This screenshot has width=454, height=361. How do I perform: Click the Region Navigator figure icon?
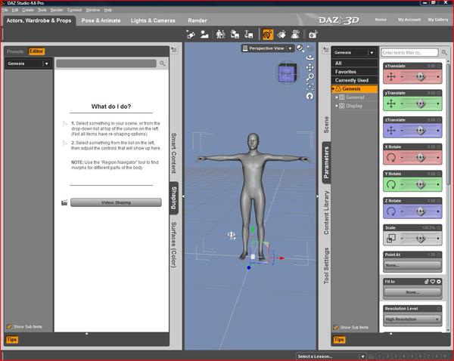click(x=295, y=35)
